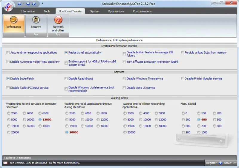Image resolution: width=239 pixels, height=168 pixels.
Task: Enable Forcibly unload DLLs from memory
Action: point(182,53)
